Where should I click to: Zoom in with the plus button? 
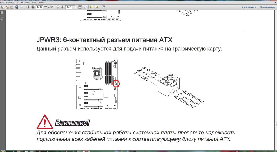63,7
